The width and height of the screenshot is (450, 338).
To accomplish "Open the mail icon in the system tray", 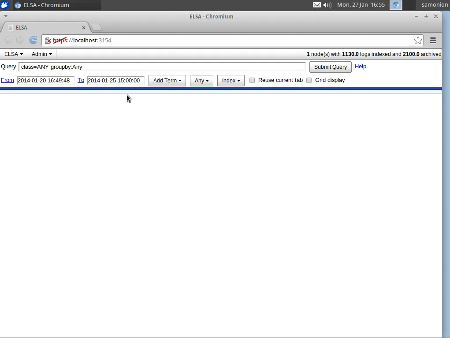I will point(316,5).
